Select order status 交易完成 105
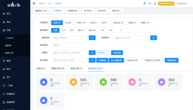Screen dimensions: 193x110 118,23
